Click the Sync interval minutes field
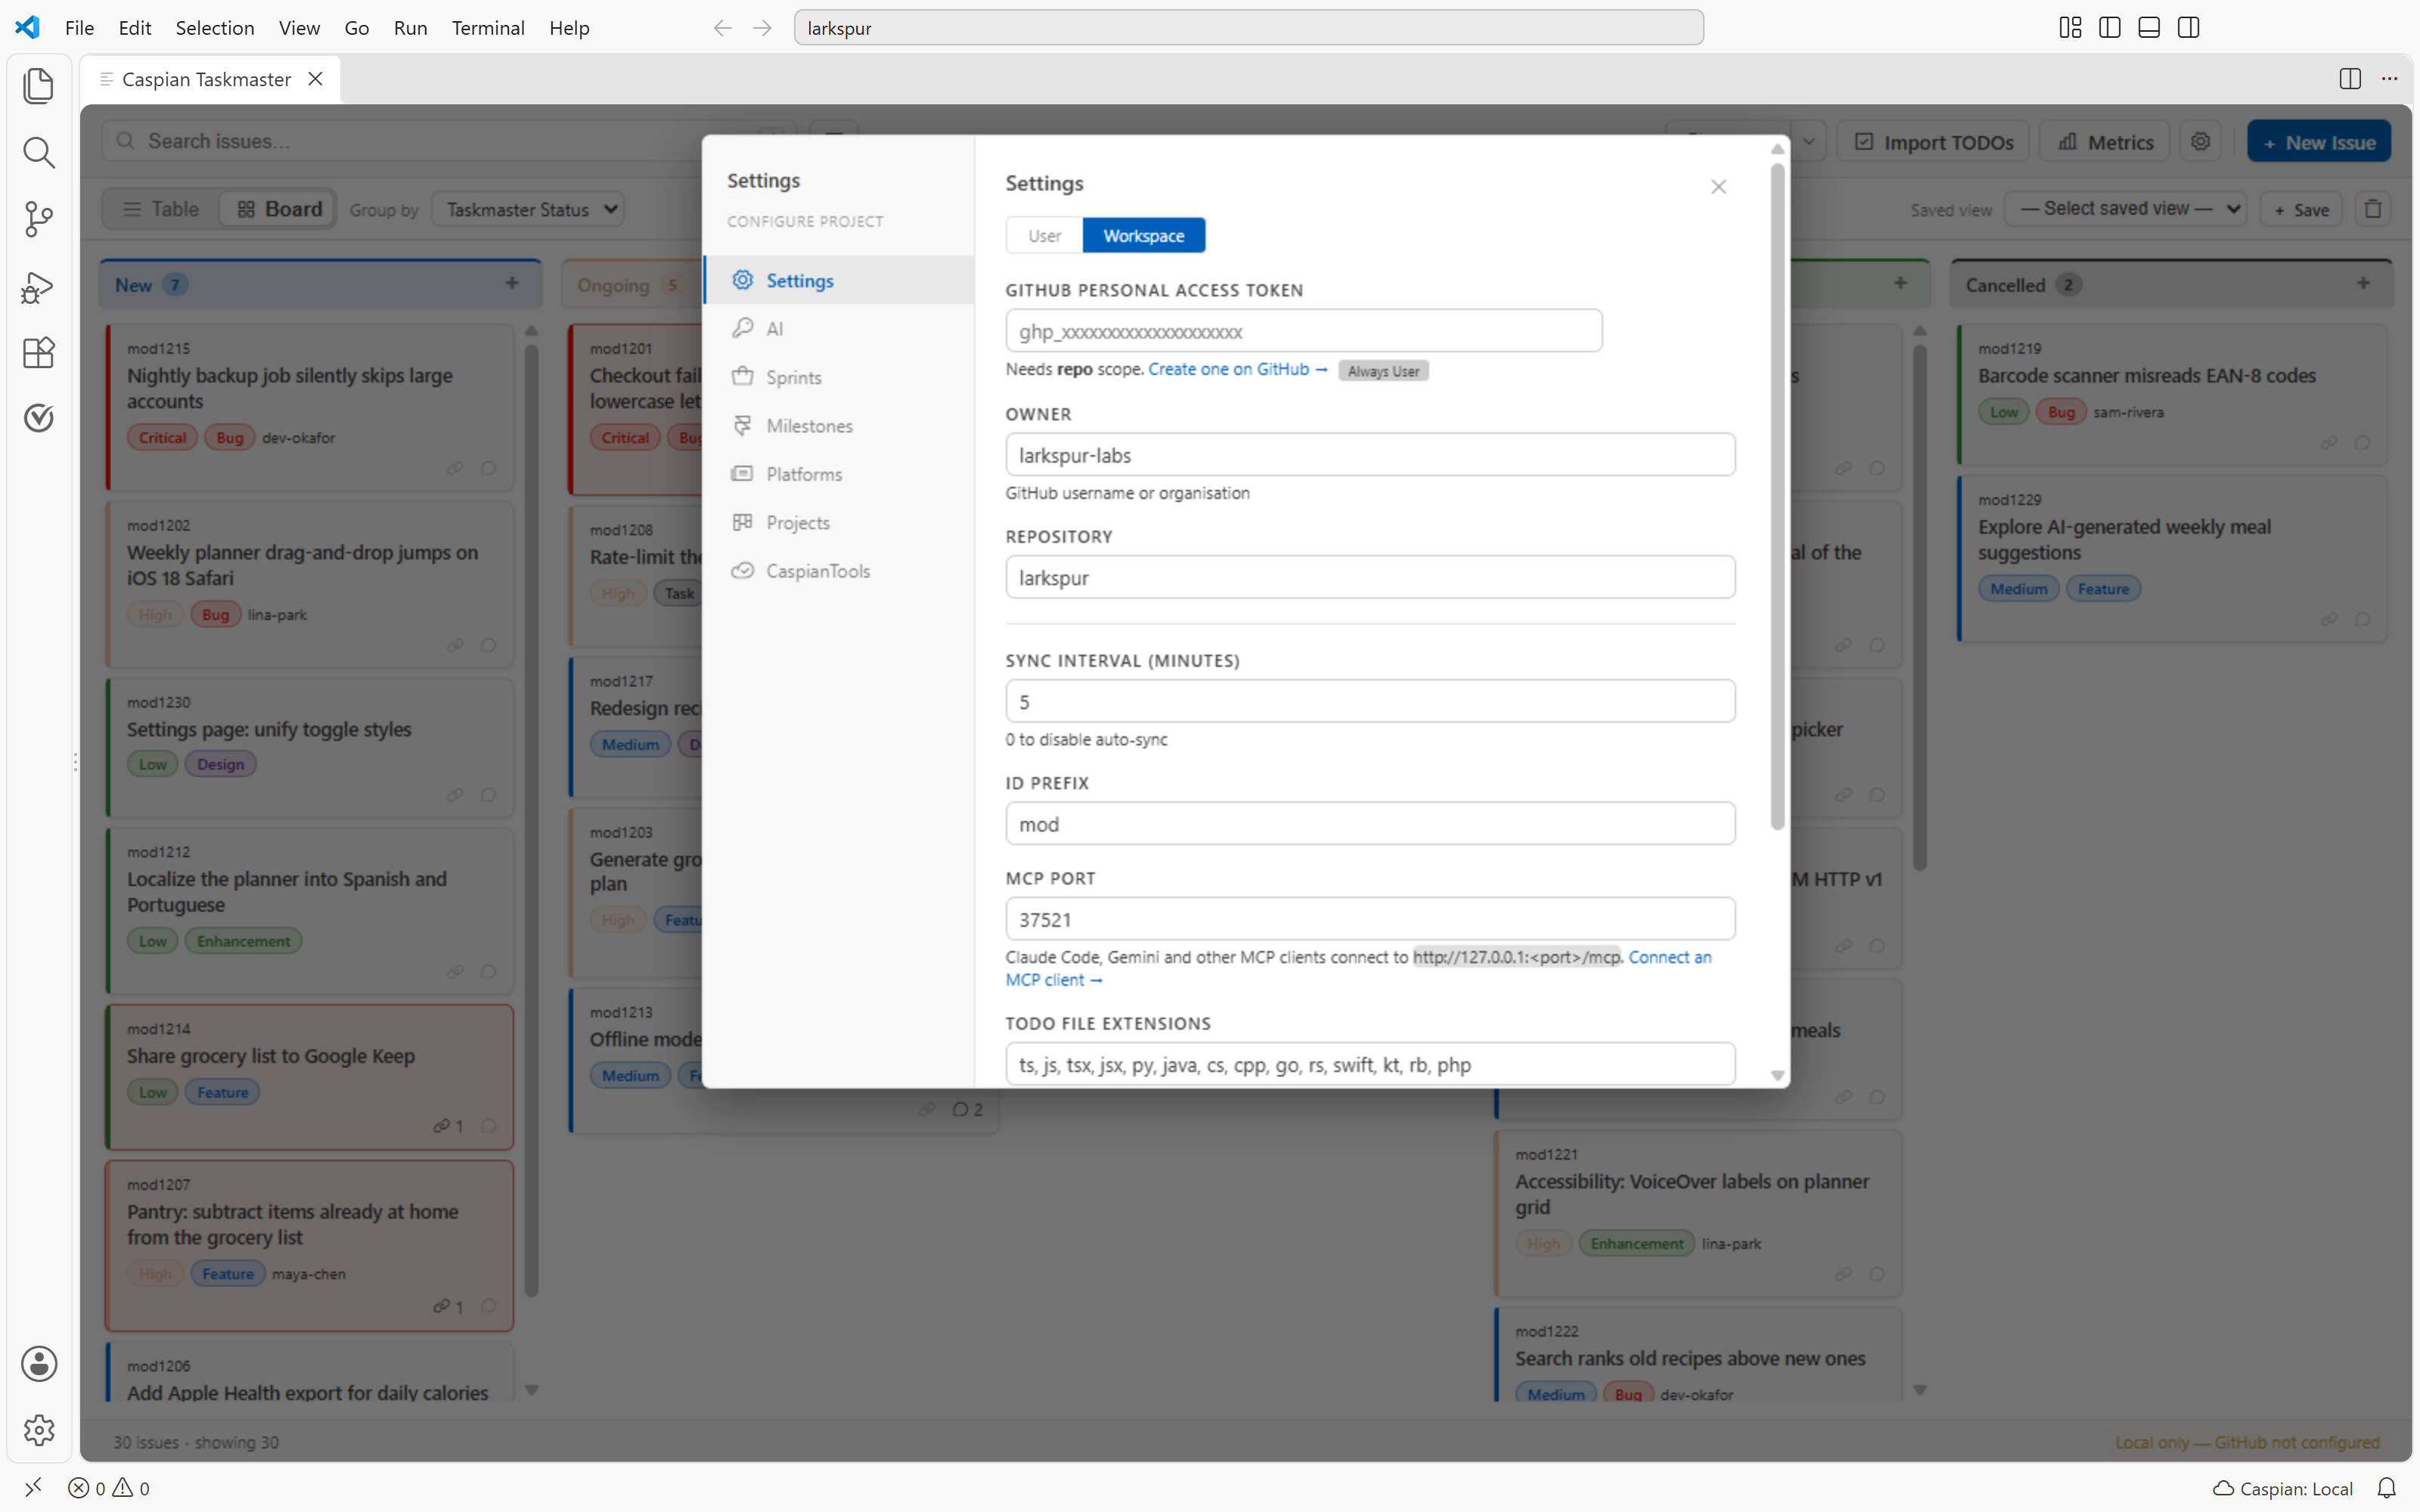Image resolution: width=2420 pixels, height=1512 pixels. click(1370, 701)
